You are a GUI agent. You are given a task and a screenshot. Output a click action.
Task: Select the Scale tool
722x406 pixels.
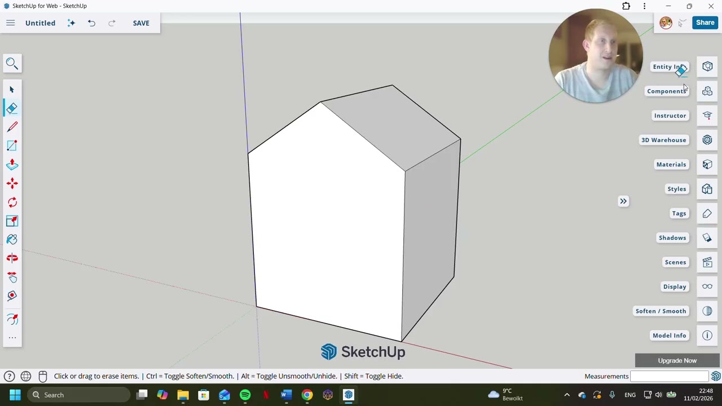click(12, 221)
